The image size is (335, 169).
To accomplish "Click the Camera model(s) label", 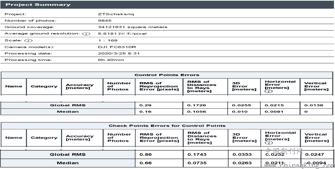I will (29, 47).
